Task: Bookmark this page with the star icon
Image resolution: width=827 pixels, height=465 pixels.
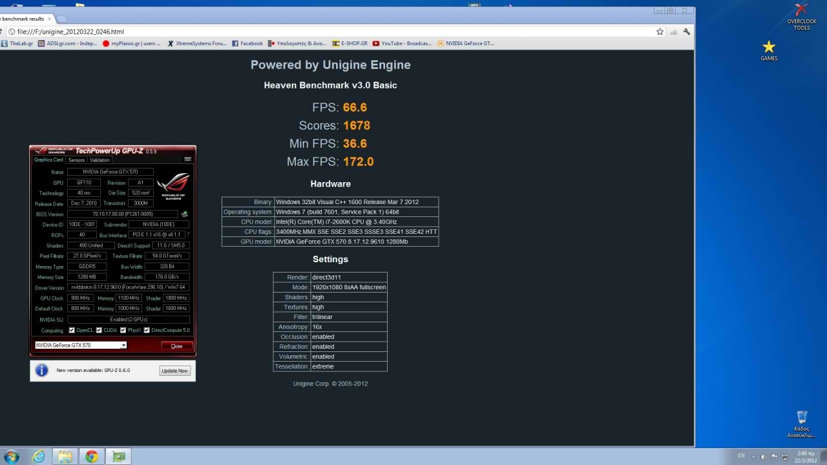Action: [660, 32]
